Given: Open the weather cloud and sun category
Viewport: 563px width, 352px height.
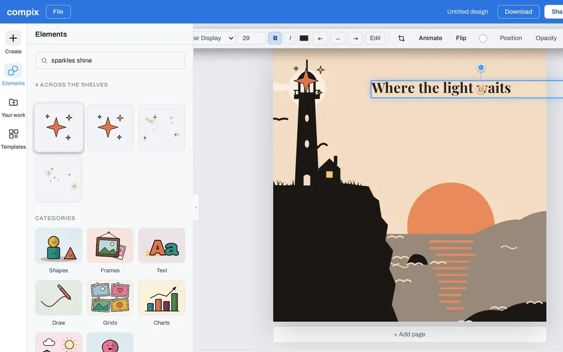Looking at the screenshot, I should click(x=58, y=342).
